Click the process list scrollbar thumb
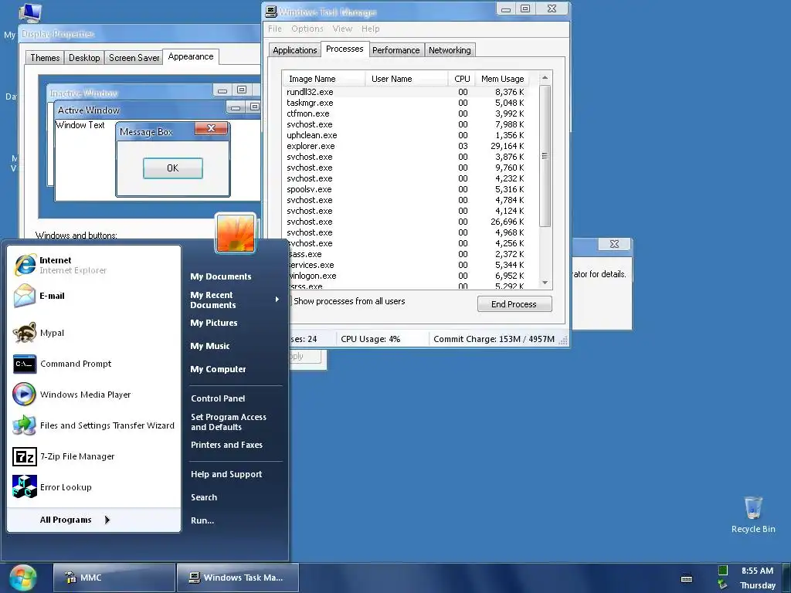 click(x=545, y=156)
